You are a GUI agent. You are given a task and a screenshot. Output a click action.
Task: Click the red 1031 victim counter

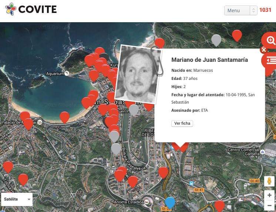click(265, 10)
